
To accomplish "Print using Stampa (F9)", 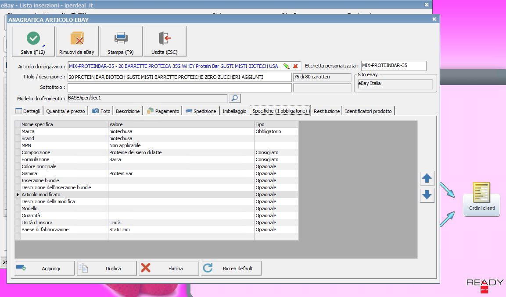I will [x=121, y=42].
